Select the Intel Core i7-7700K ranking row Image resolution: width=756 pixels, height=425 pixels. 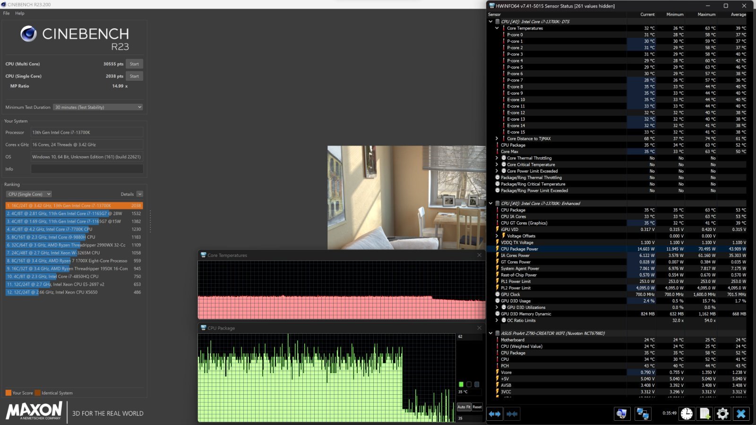pos(74,229)
